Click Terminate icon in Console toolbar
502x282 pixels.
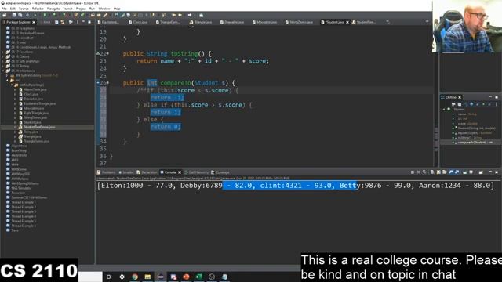(413, 172)
